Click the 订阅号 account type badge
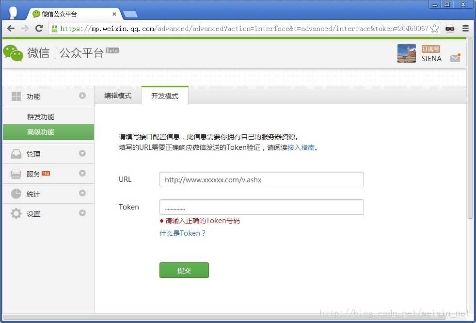Viewport: 476px width, 323px height. pyautogui.click(x=430, y=49)
